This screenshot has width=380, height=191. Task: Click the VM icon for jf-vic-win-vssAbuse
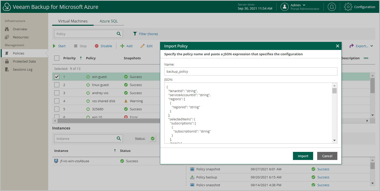(56, 161)
